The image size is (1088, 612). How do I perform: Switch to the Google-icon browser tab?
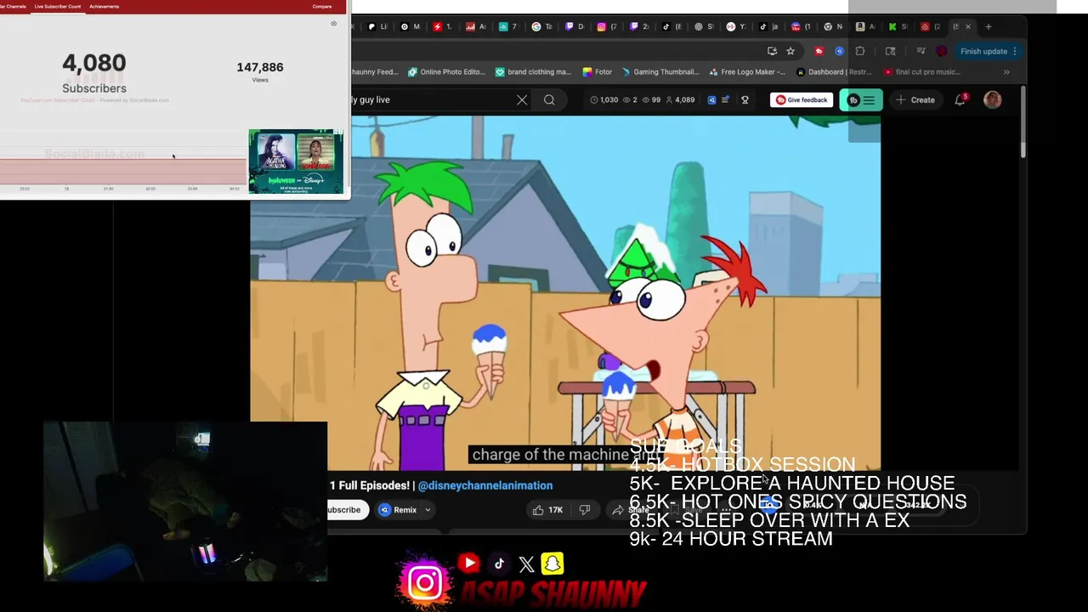point(541,26)
